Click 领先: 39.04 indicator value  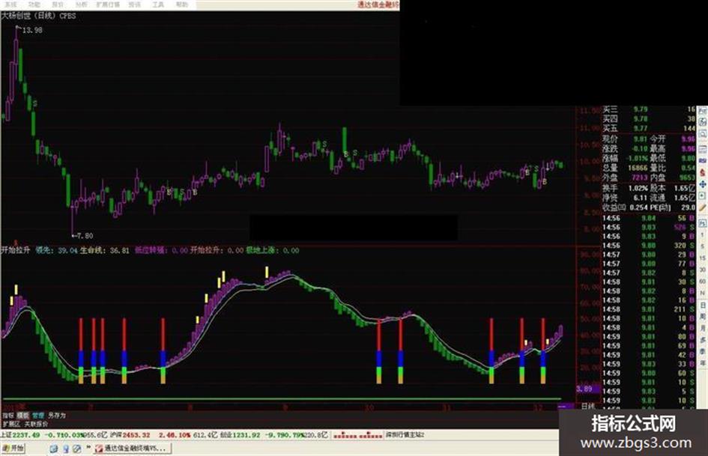pos(56,249)
